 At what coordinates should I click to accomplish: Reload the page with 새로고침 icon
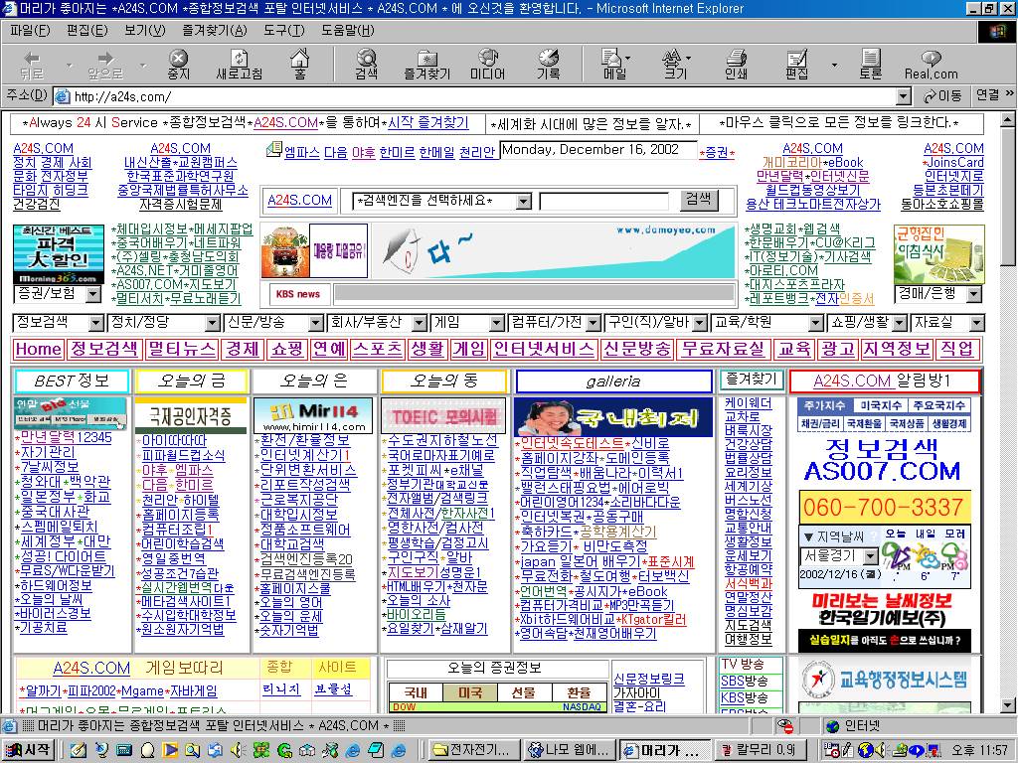[x=239, y=65]
